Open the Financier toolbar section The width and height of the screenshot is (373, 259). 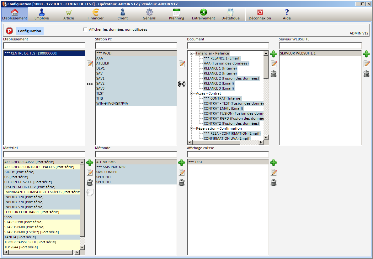pyautogui.click(x=95, y=14)
